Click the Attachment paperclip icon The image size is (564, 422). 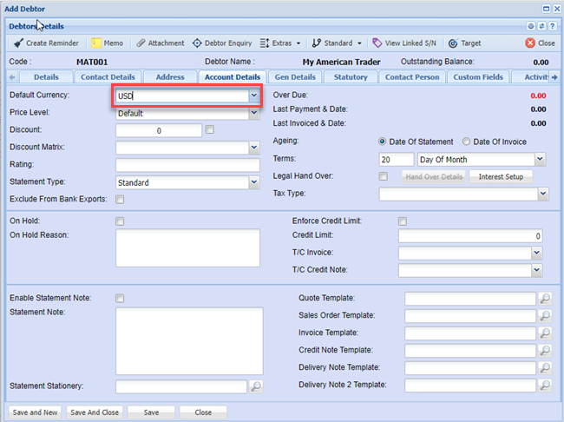(141, 43)
